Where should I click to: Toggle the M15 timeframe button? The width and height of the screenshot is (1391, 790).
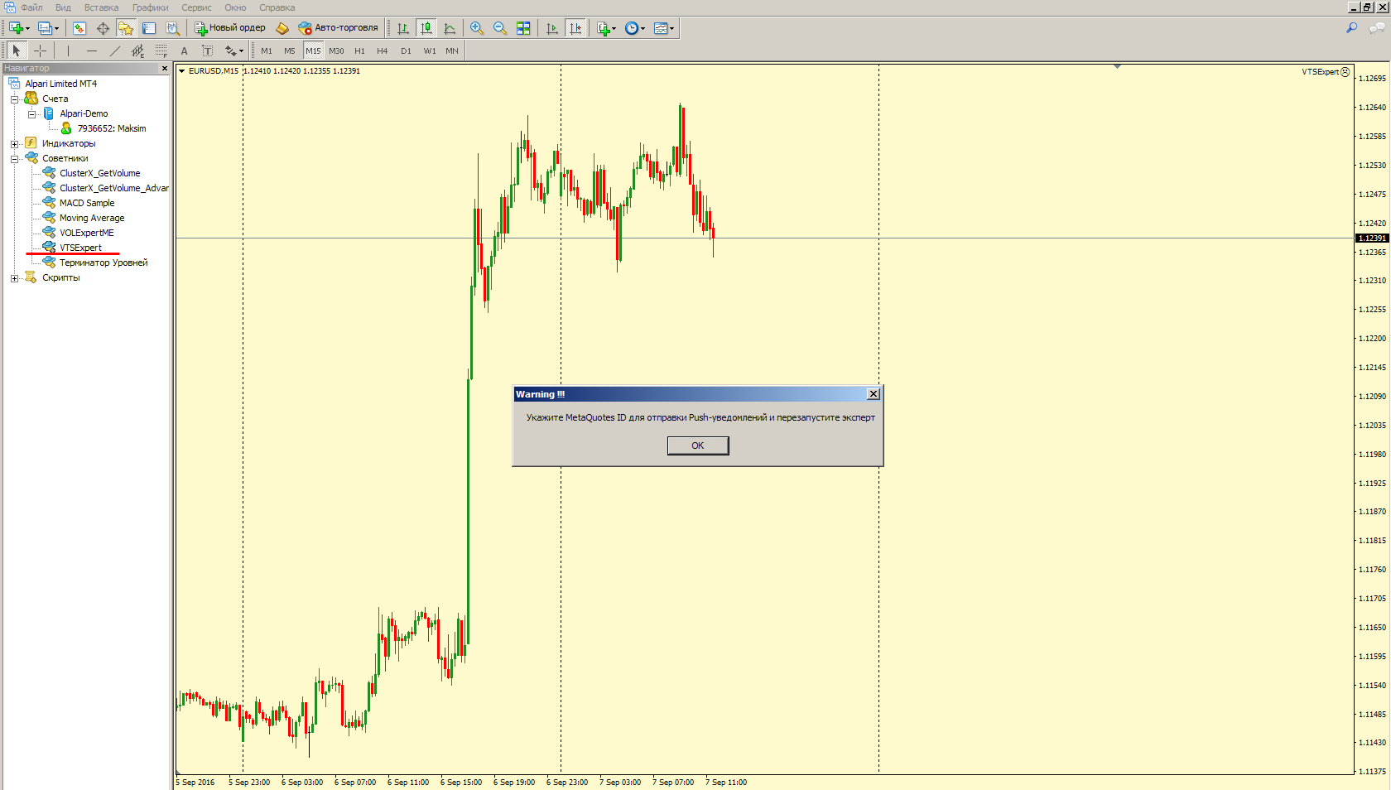coord(313,51)
